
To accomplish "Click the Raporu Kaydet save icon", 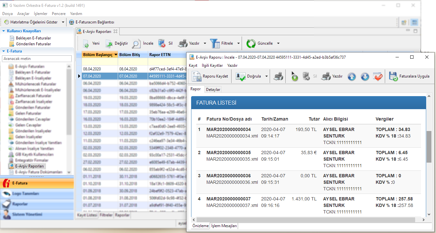I will point(197,77).
